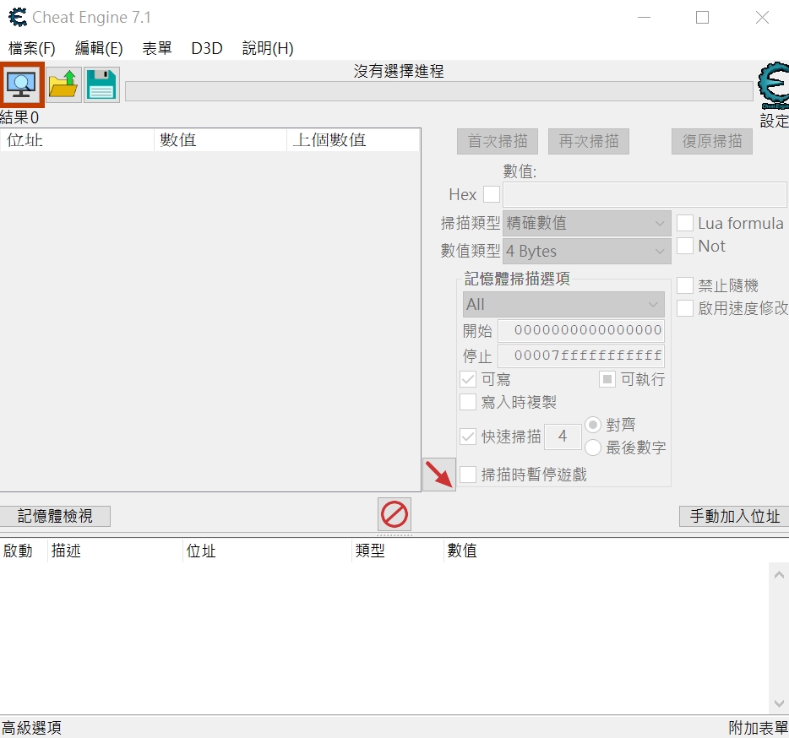This screenshot has width=789, height=738.
Task: Click the 啟動 column header in address table
Action: coord(23,551)
